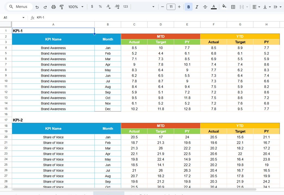Click the fx function icon
The height and width of the screenshot is (195, 284).
pos(32,18)
